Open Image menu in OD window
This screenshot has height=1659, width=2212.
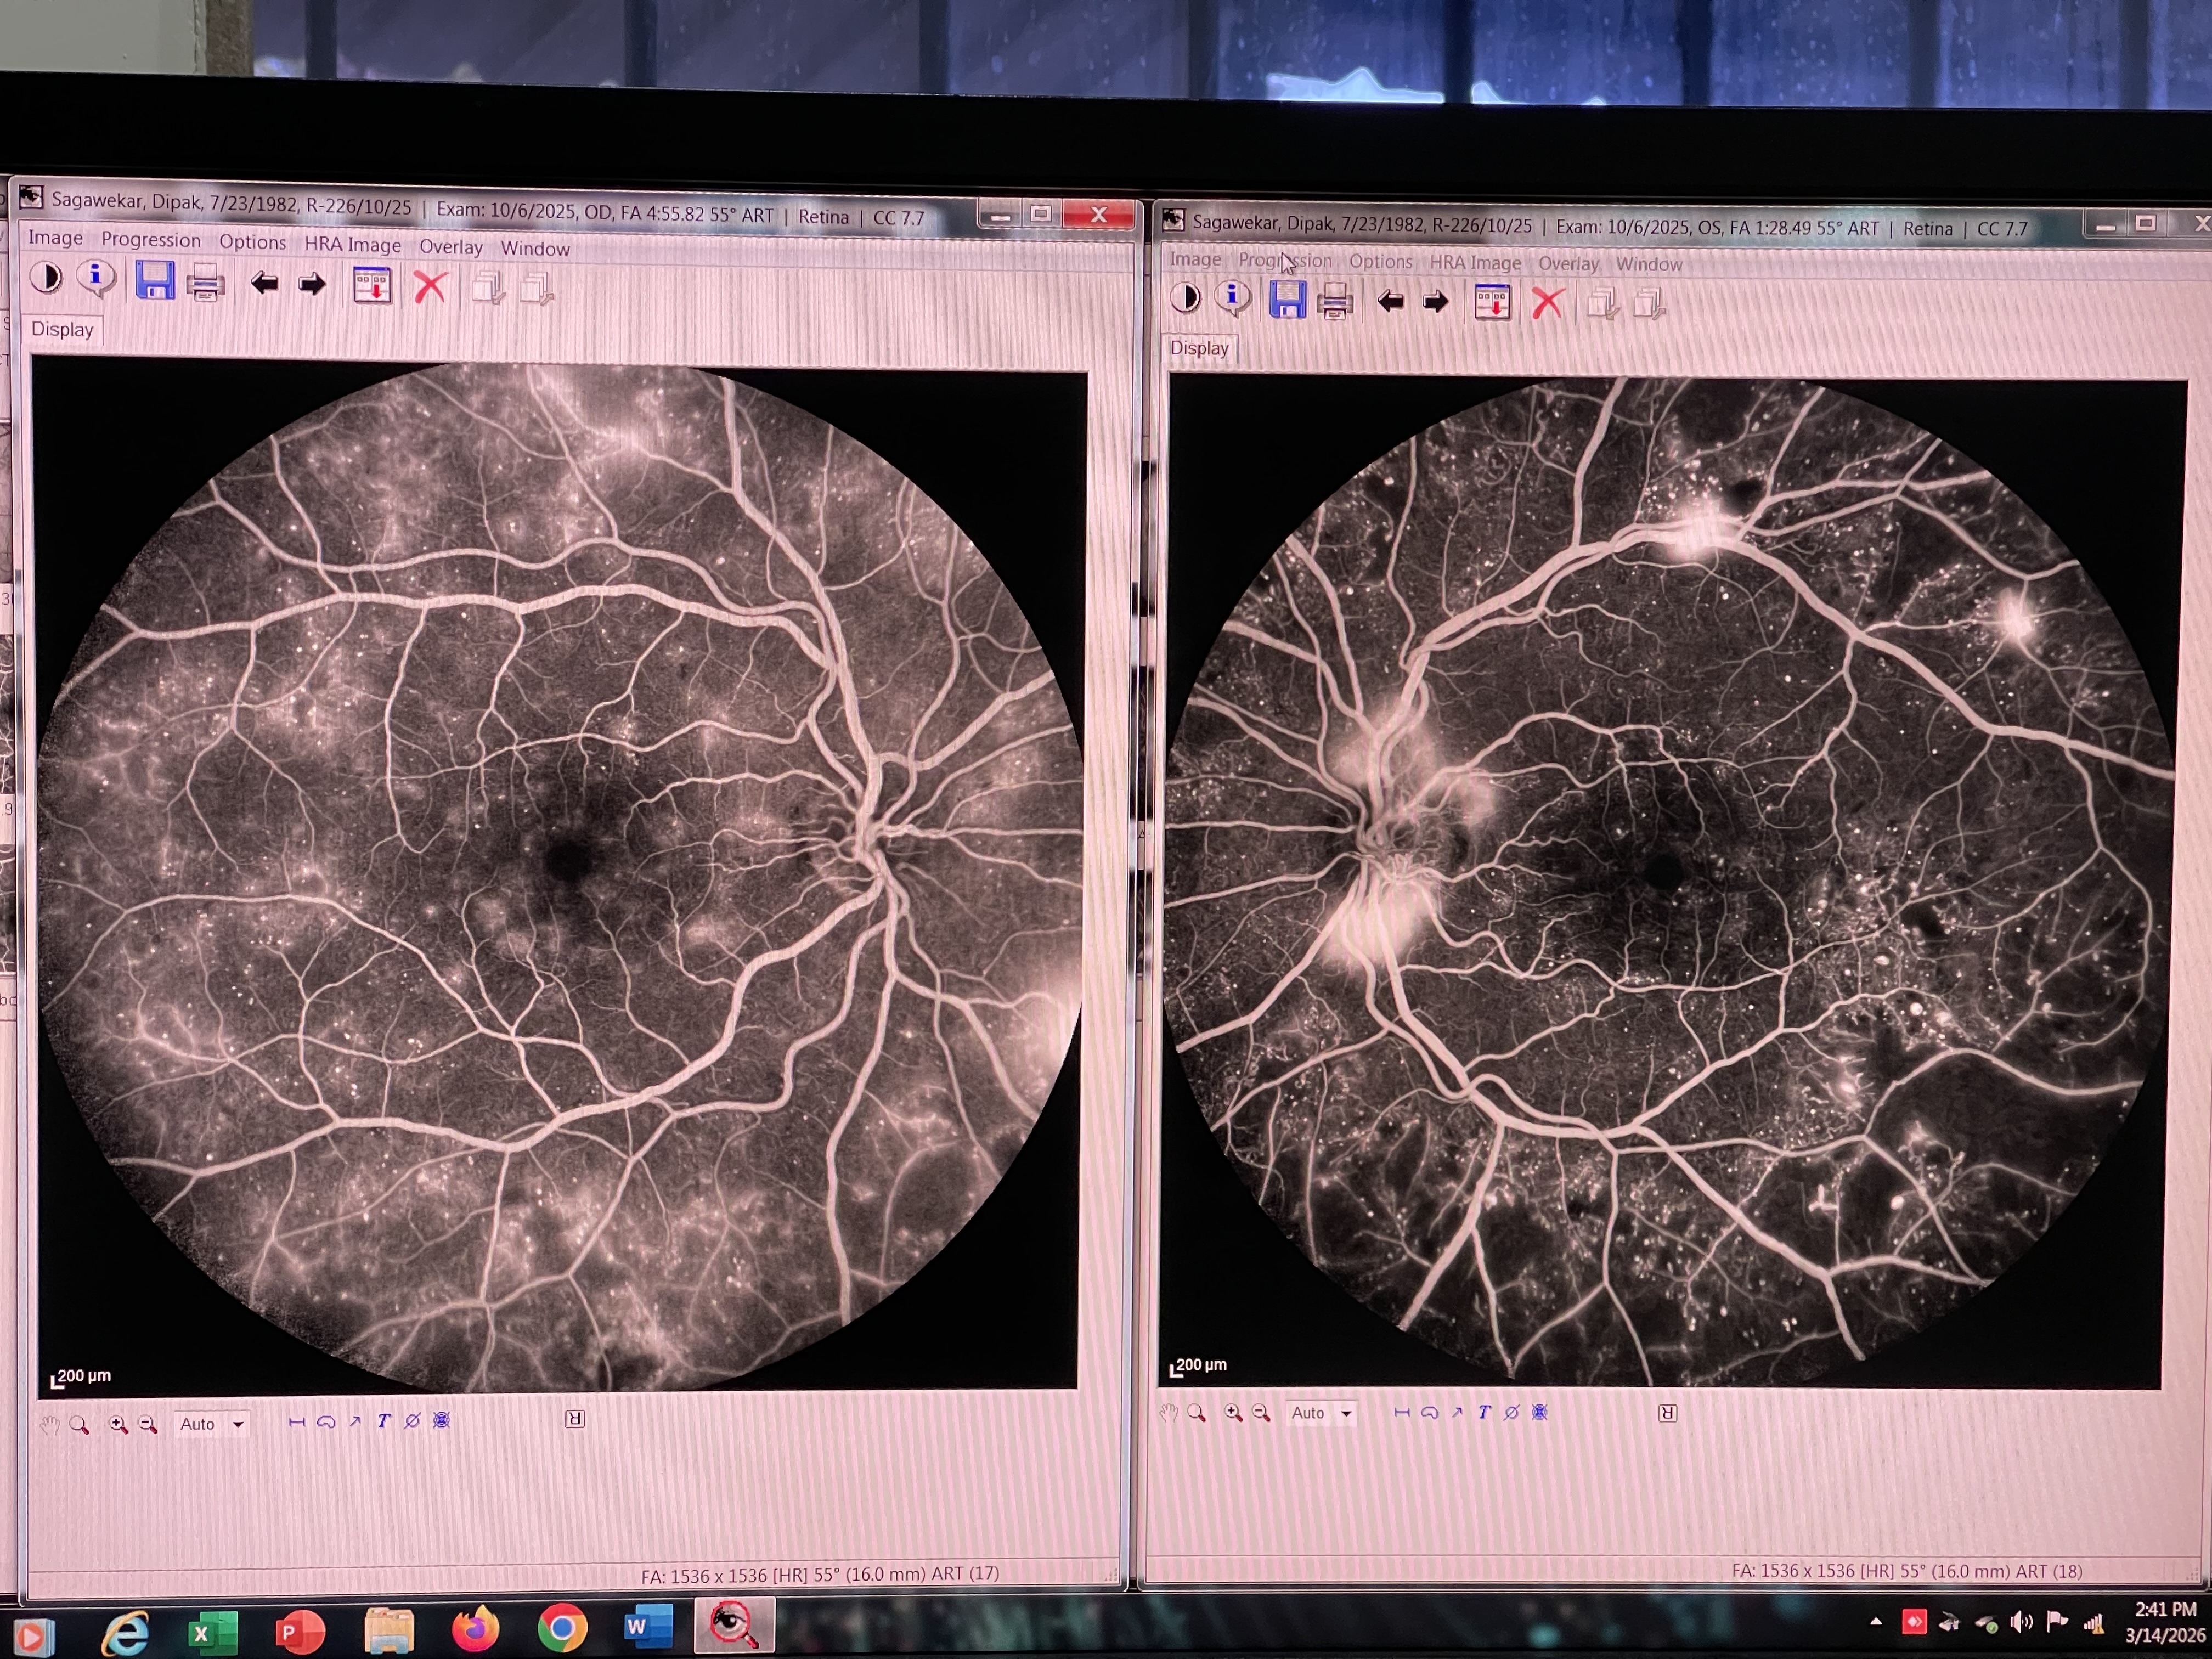[55, 237]
